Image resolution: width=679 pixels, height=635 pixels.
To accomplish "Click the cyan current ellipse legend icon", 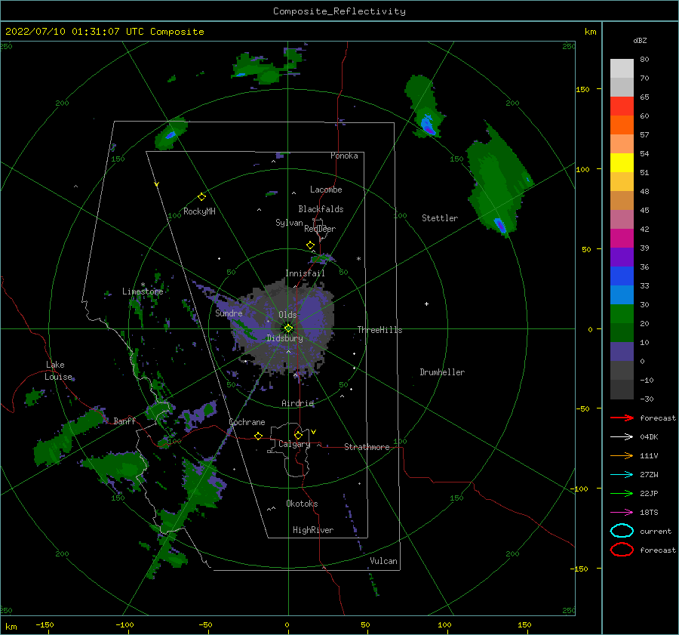I will (622, 531).
